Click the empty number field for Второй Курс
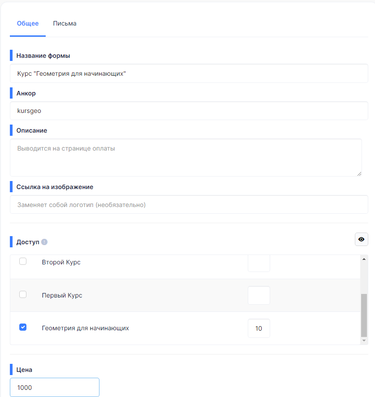 coord(259,263)
